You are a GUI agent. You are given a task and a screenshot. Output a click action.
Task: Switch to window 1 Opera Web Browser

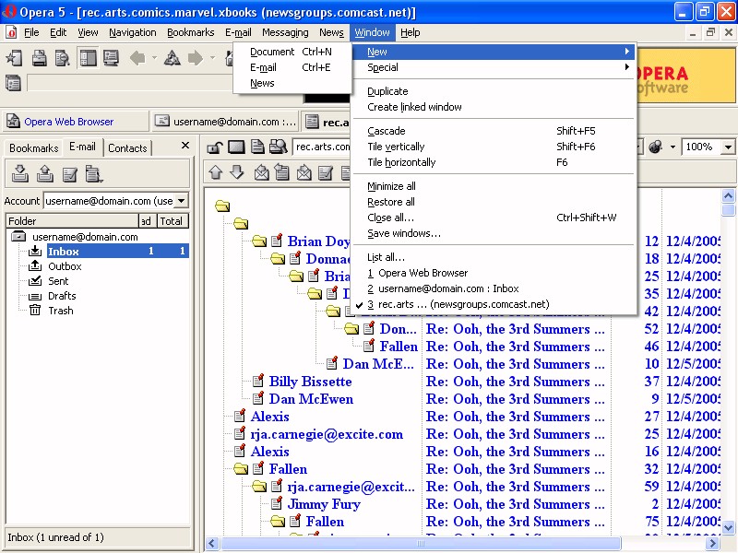pos(494,273)
